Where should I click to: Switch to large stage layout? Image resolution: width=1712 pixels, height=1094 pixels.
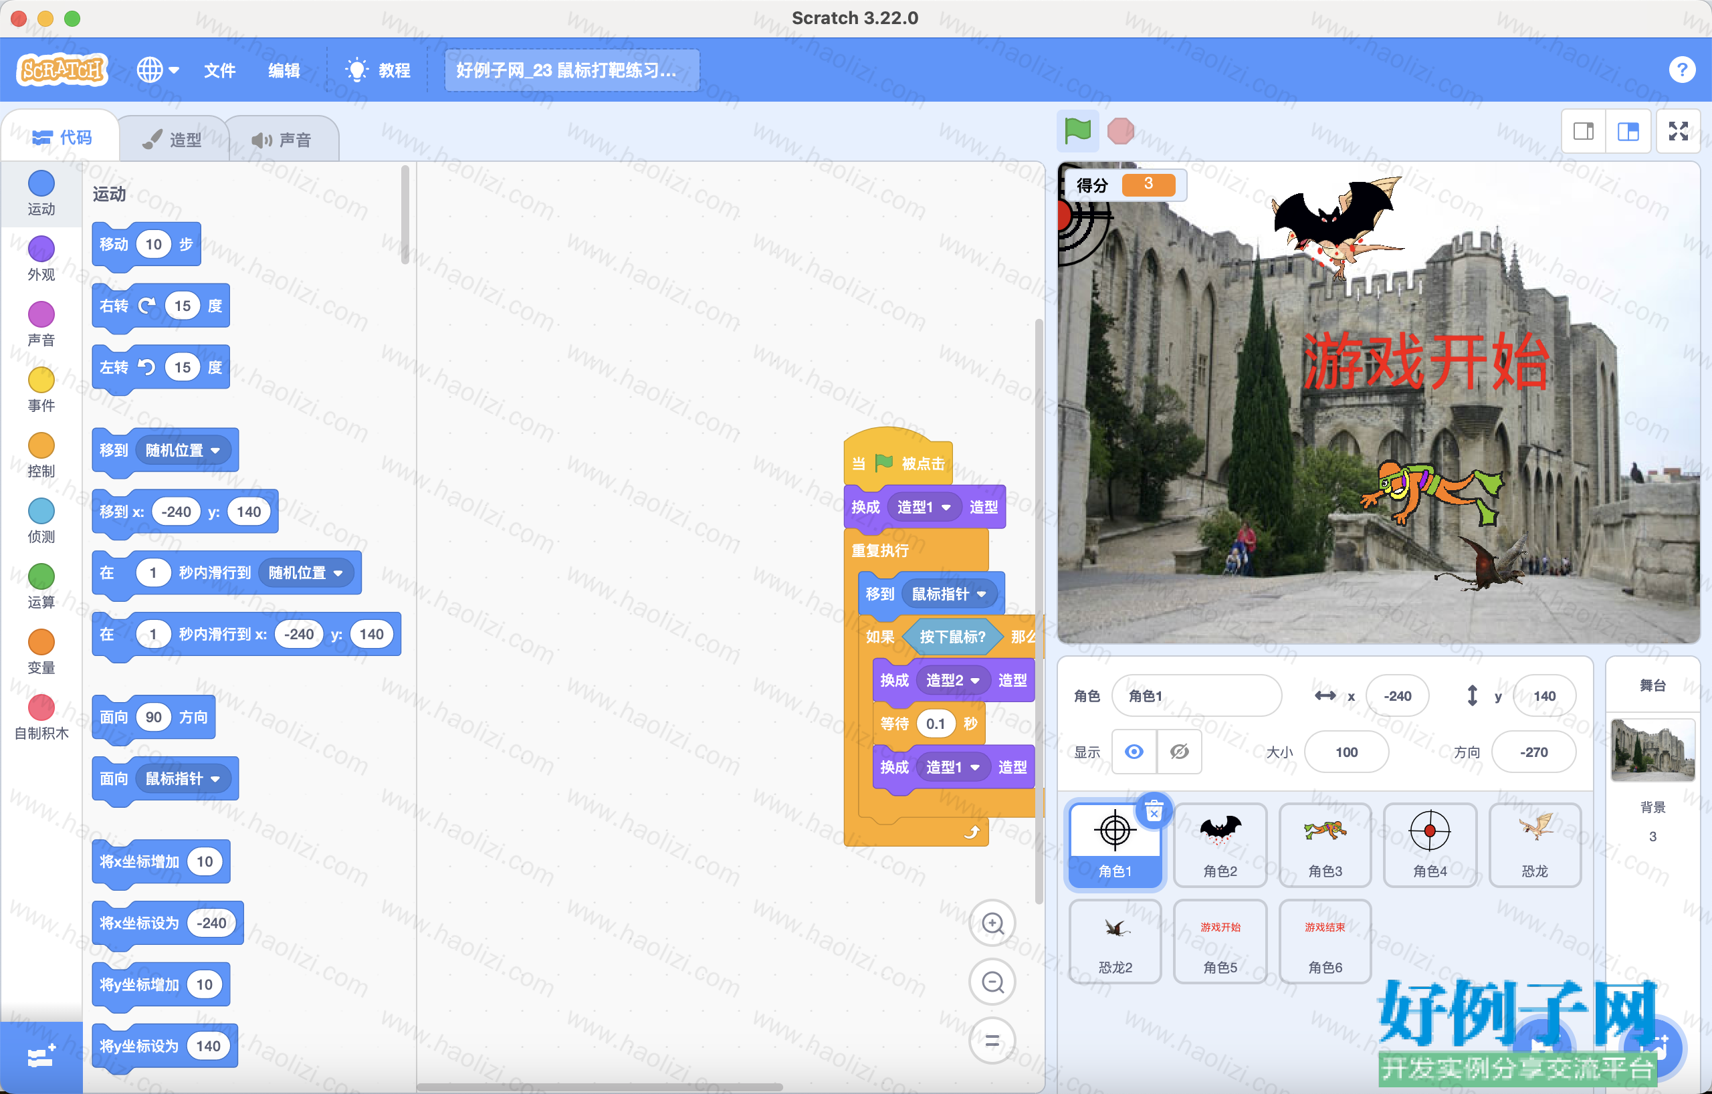click(1628, 132)
